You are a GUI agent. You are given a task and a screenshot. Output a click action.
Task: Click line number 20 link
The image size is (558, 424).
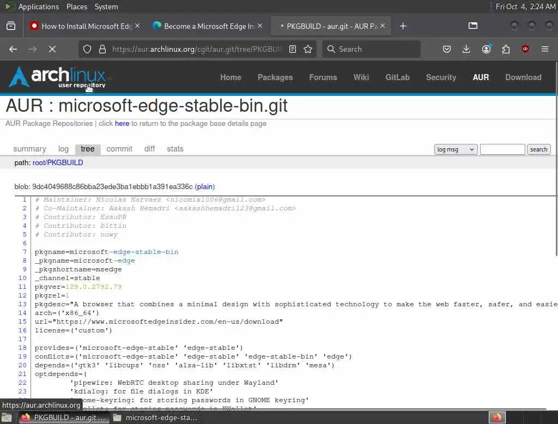coord(22,365)
